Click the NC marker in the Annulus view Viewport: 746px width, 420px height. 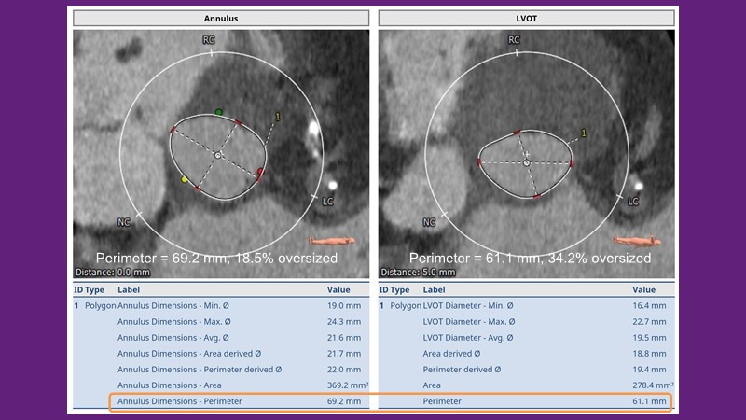pyautogui.click(x=124, y=222)
